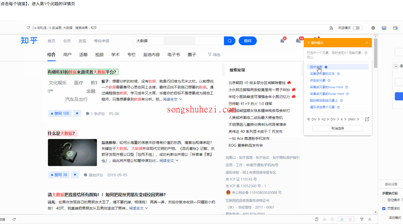Switch to list view in bottom bar

pos(342,219)
